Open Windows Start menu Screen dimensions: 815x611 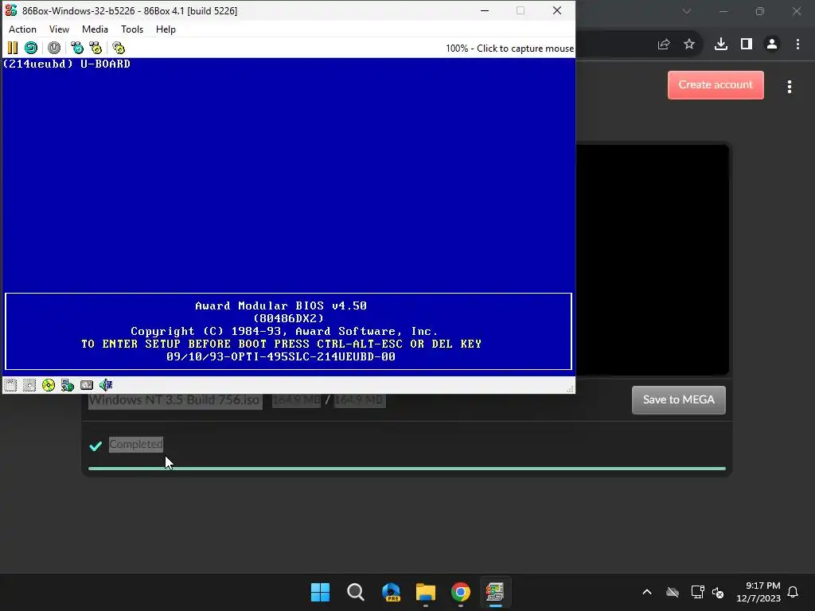click(320, 592)
